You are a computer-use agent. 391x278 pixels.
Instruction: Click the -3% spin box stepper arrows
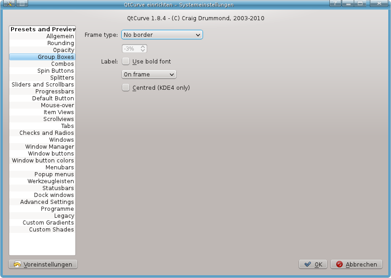[x=143, y=48]
